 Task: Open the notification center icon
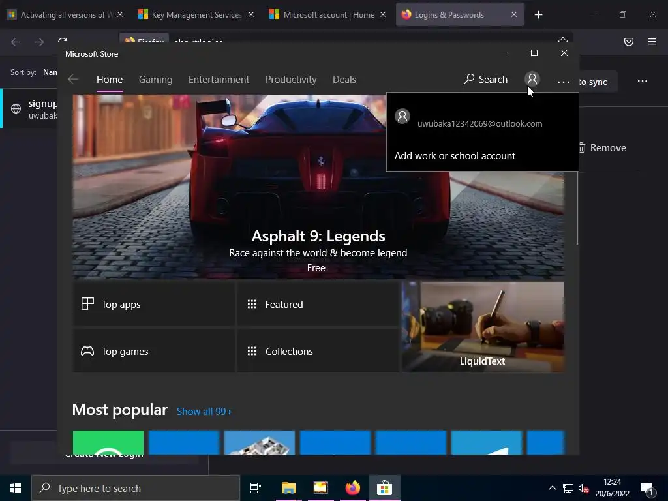[647, 488]
